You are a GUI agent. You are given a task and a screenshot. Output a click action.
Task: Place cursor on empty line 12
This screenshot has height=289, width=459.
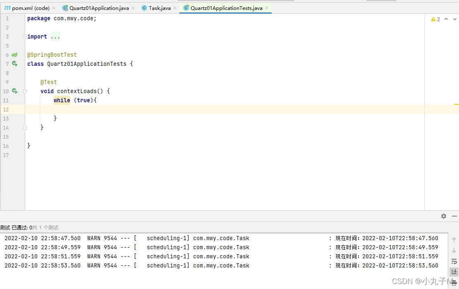225,109
